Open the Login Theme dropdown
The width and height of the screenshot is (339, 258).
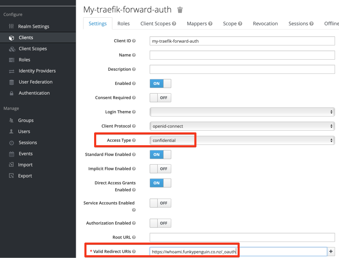[x=242, y=112]
